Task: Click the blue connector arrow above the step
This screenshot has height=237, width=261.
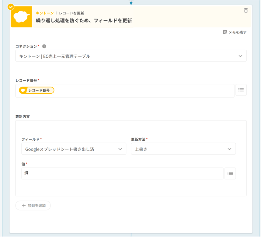Action: coord(131,3)
